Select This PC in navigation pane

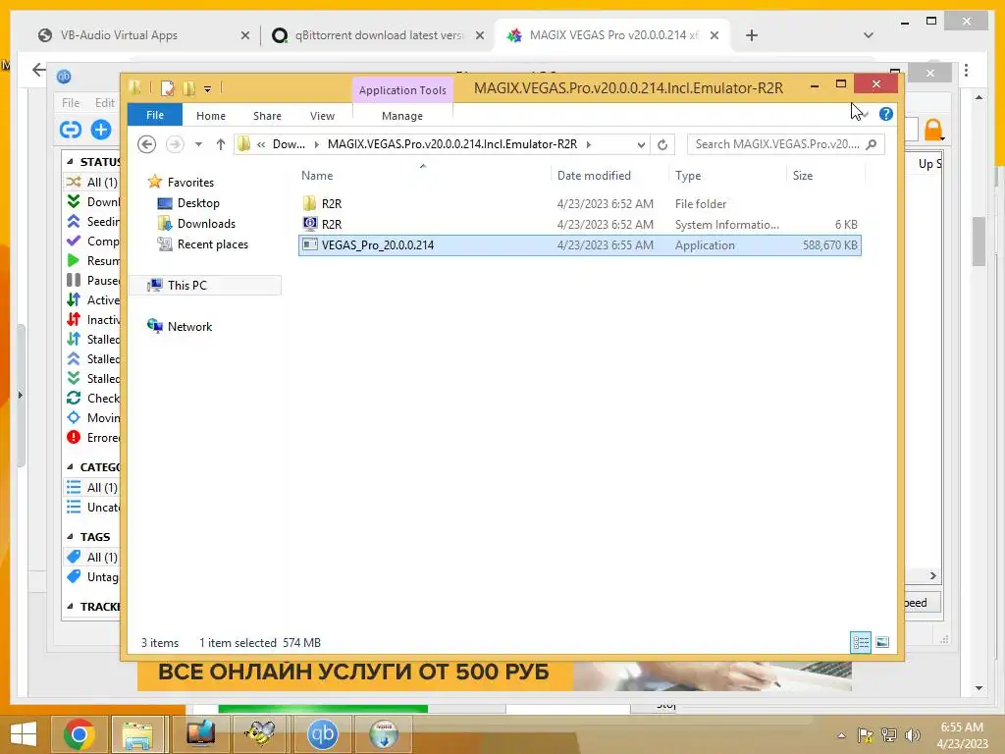tap(205, 286)
